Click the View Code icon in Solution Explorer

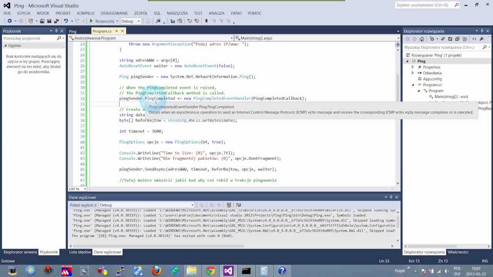tap(474, 39)
